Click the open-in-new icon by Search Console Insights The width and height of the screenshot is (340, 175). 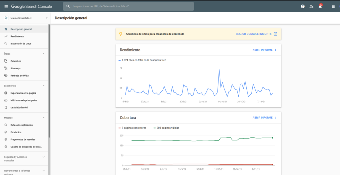[x=276, y=34]
